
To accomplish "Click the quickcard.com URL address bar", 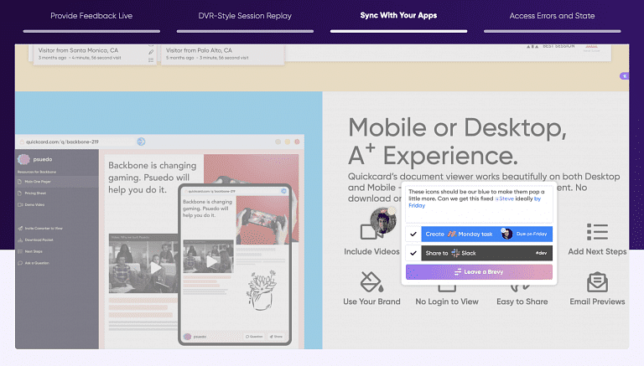I will pos(76,142).
